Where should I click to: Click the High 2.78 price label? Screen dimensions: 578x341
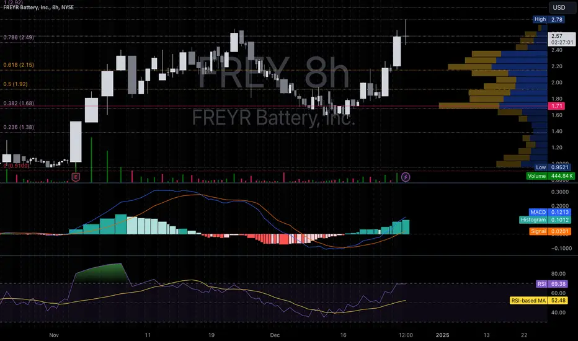548,19
